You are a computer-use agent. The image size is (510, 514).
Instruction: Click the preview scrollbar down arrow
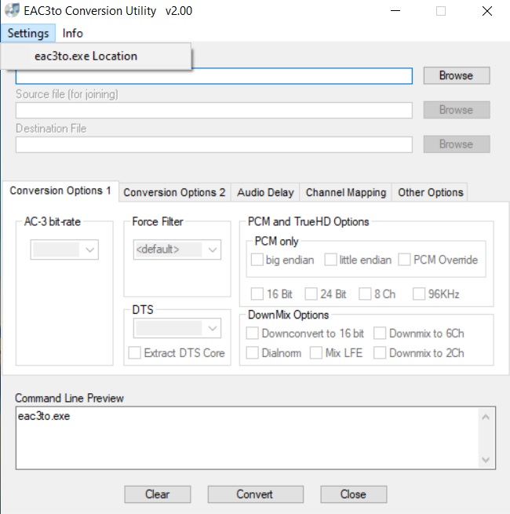pos(486,460)
